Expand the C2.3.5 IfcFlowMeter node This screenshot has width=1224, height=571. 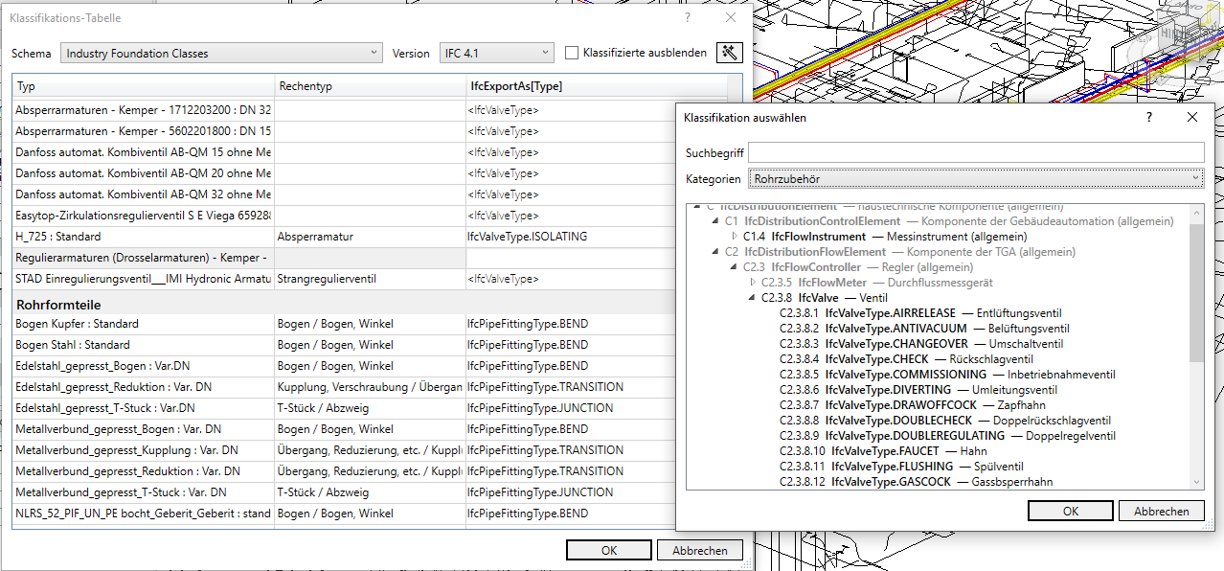[752, 283]
